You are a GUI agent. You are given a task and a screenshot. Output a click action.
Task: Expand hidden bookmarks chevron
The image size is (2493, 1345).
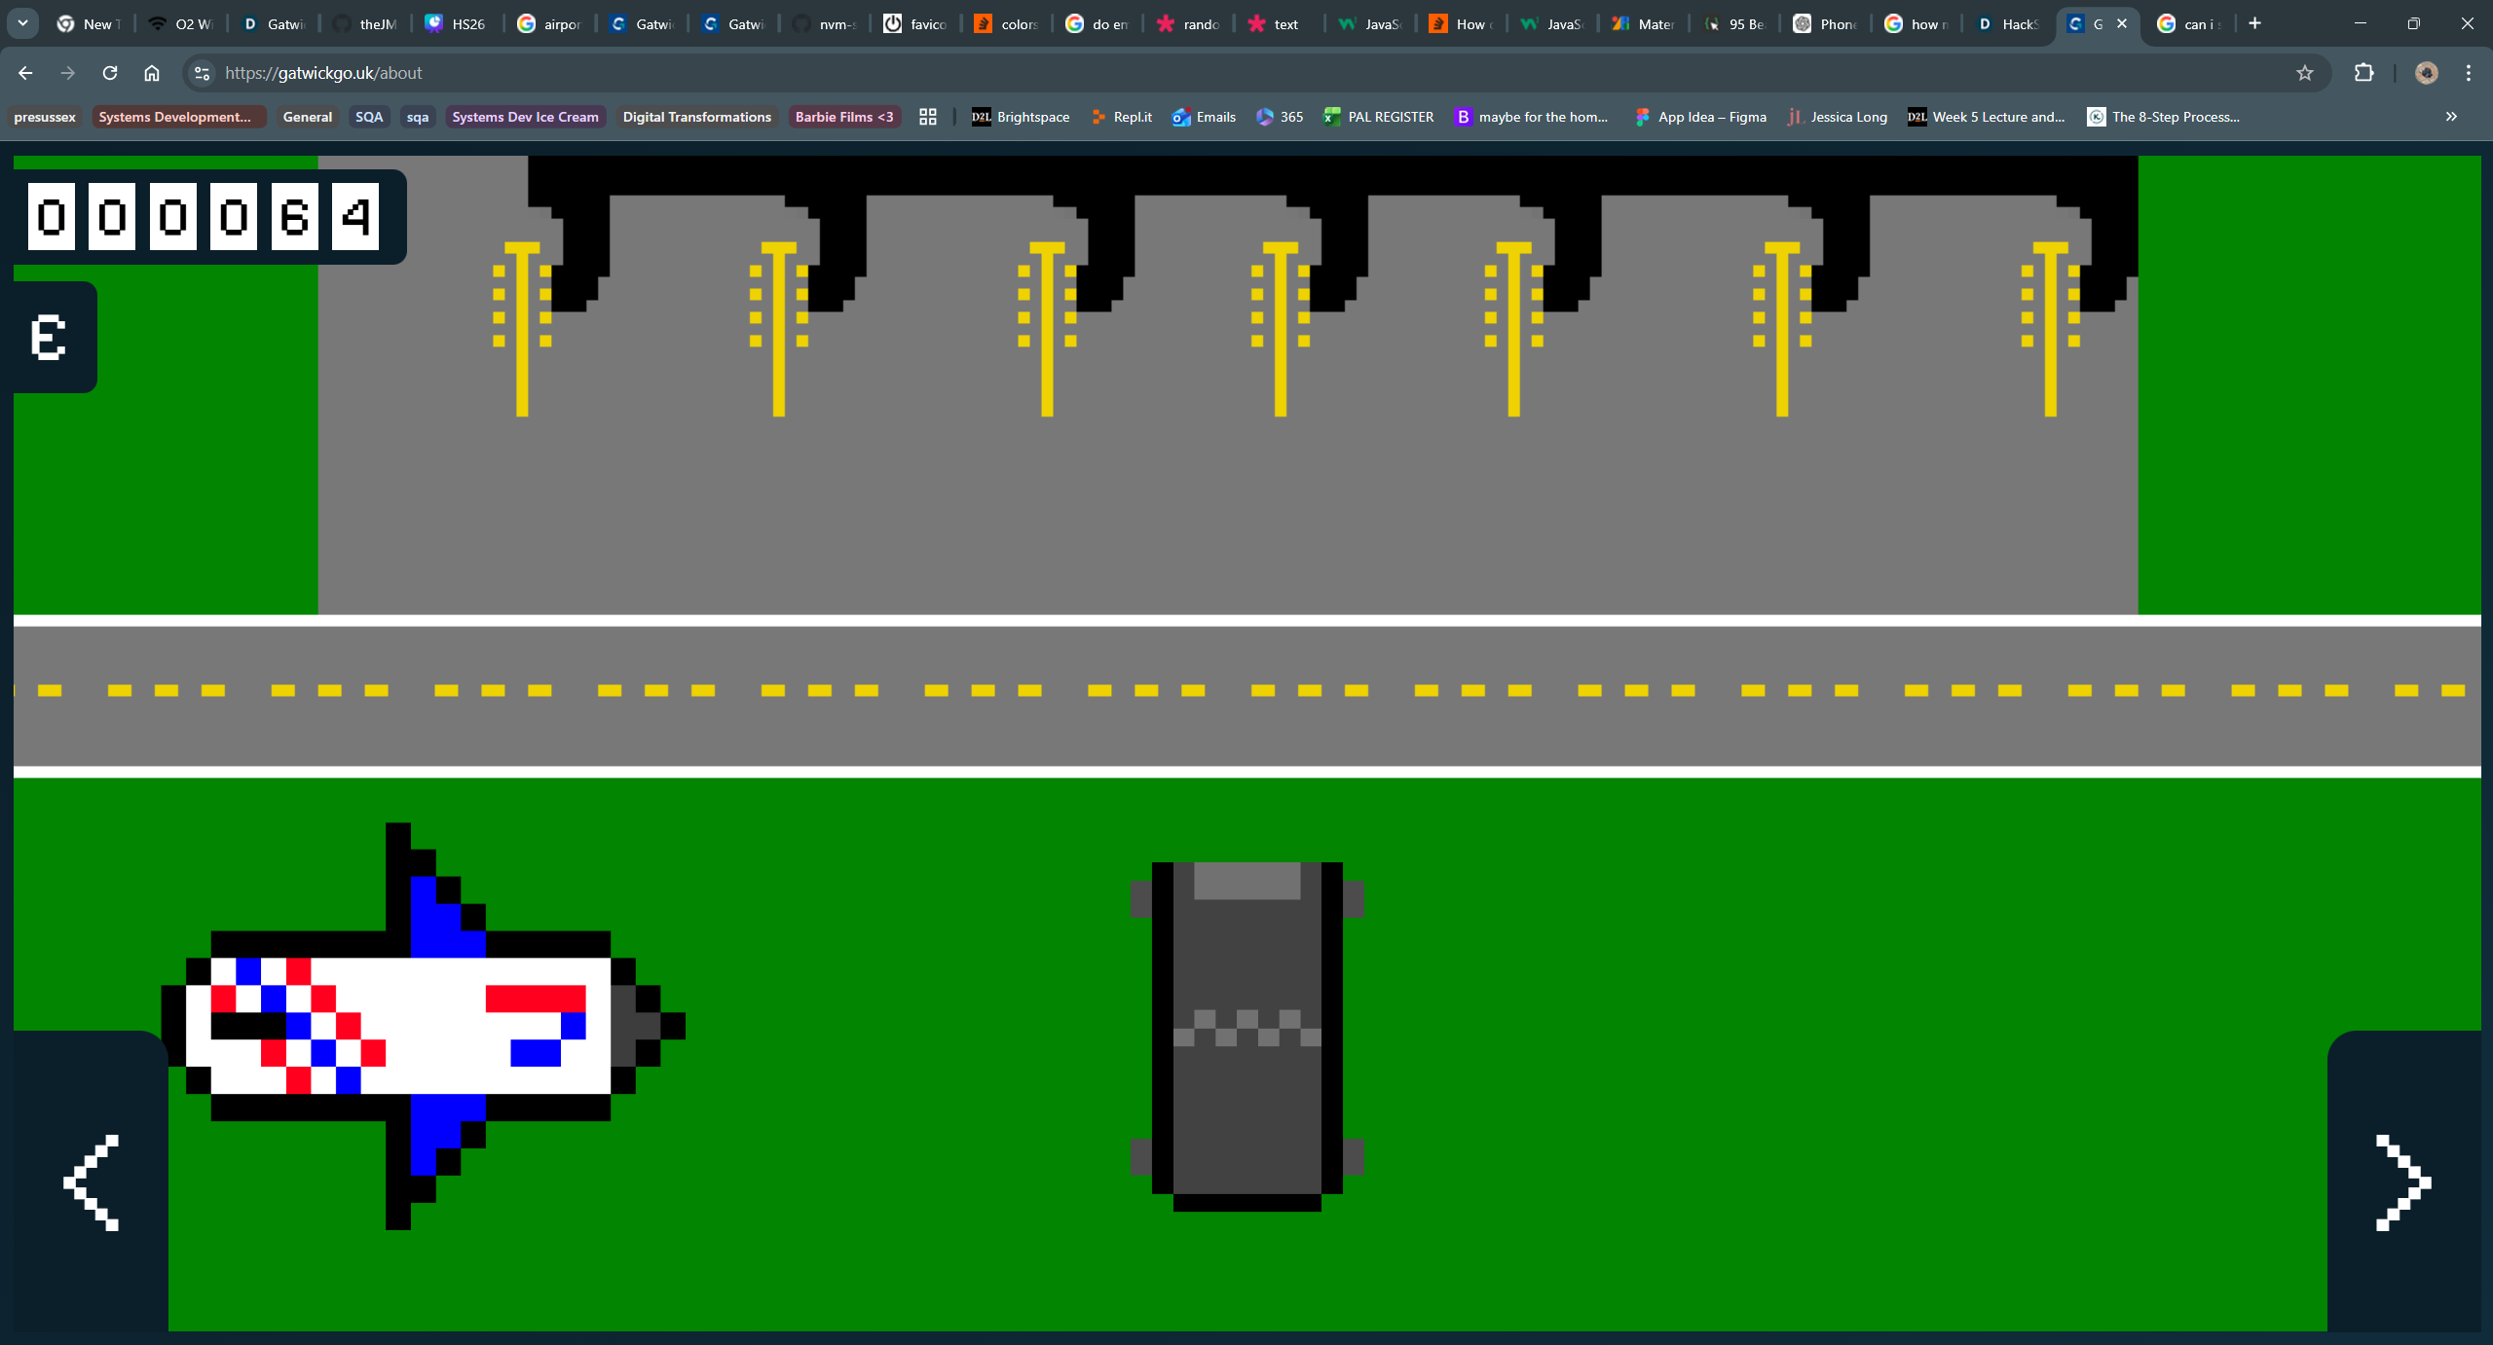[x=2451, y=117]
